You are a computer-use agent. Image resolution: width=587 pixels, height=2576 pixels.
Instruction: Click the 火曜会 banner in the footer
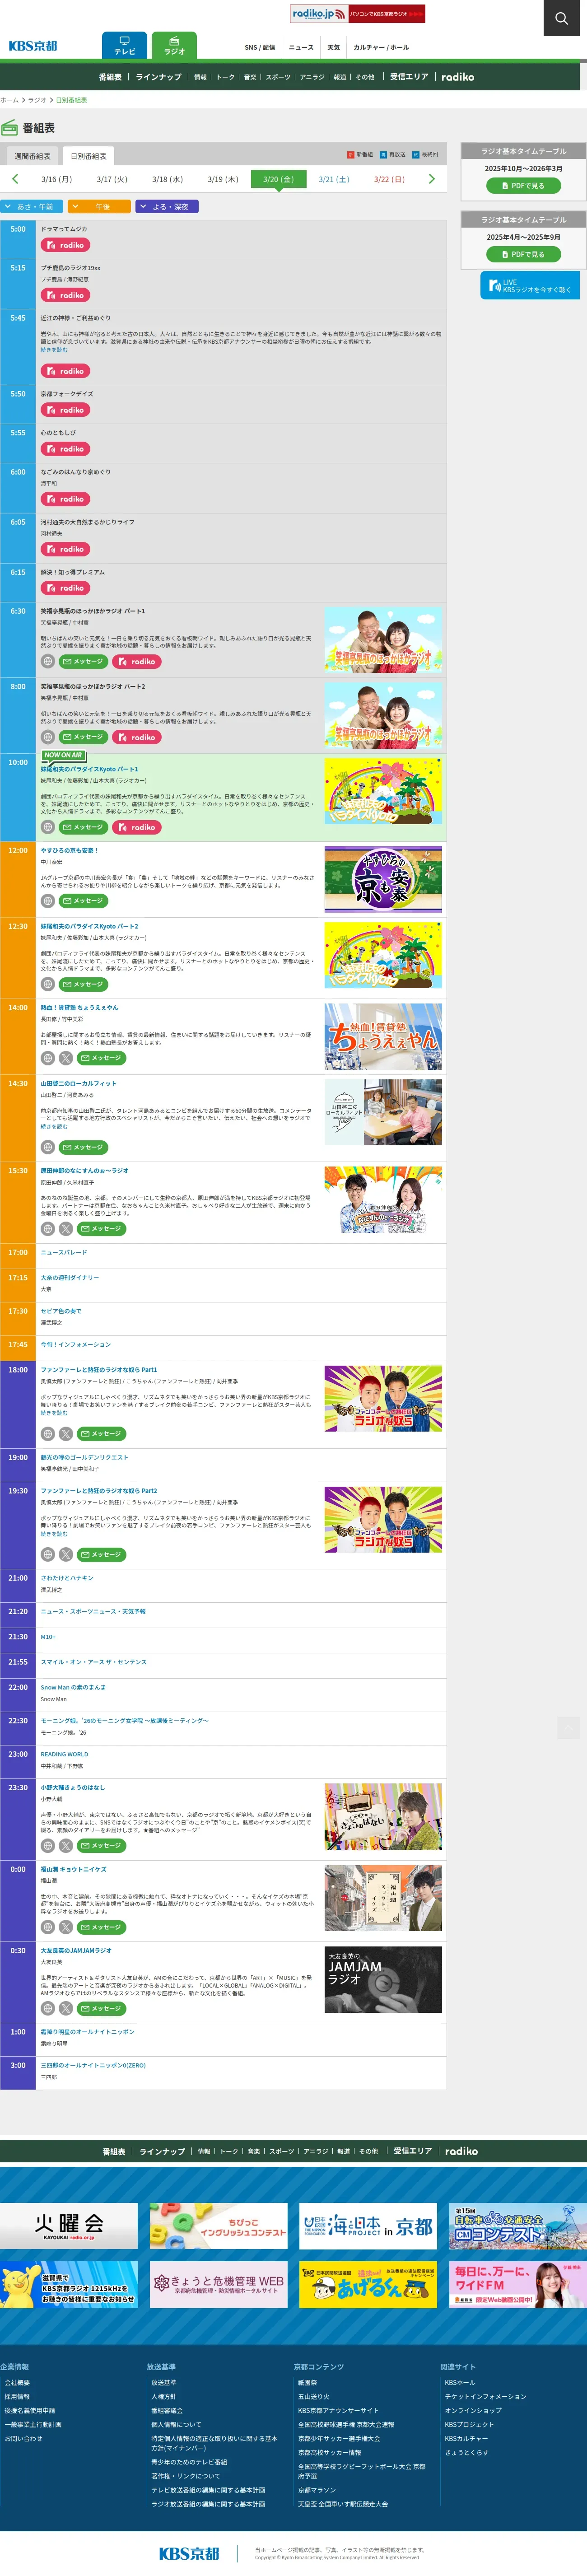pyautogui.click(x=69, y=2226)
